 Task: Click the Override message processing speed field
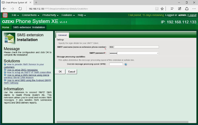[116, 64]
